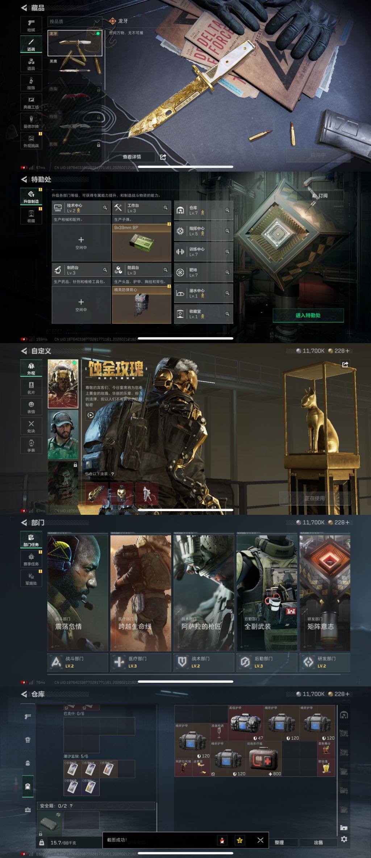The width and height of the screenshot is (371, 858).
Task: Open the 挂饰 charms category
Action: tap(31, 83)
